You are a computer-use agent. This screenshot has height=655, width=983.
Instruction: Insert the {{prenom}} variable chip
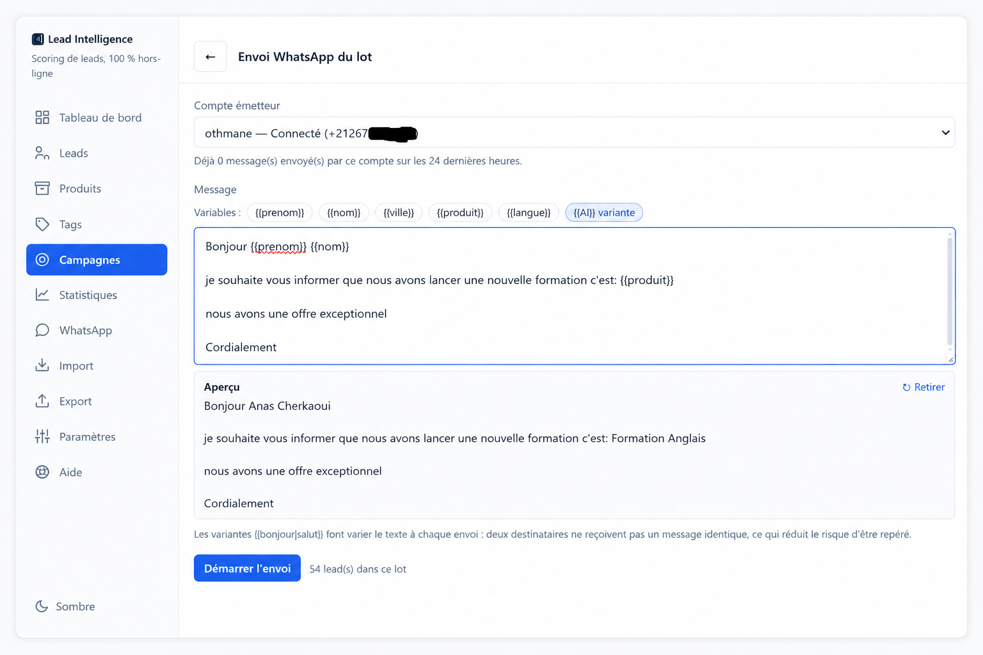coord(280,212)
